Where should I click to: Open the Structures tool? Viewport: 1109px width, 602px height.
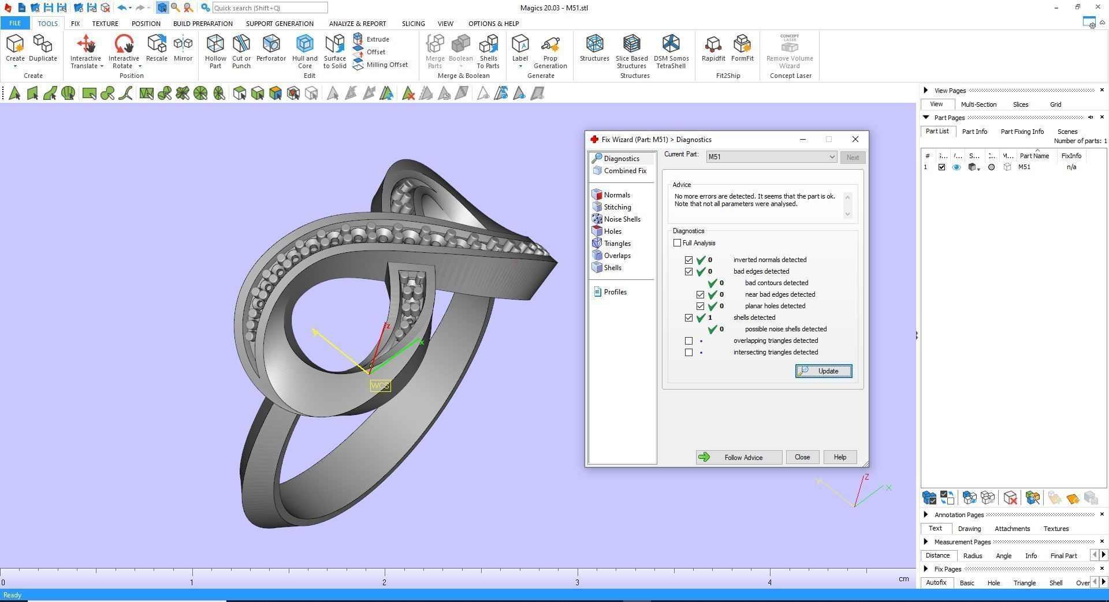point(594,48)
